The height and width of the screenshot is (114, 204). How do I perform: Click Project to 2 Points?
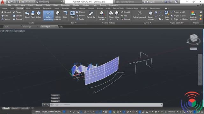click(179, 19)
